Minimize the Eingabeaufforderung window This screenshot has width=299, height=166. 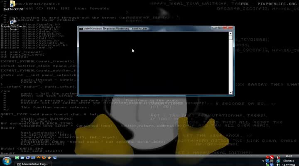[214, 28]
